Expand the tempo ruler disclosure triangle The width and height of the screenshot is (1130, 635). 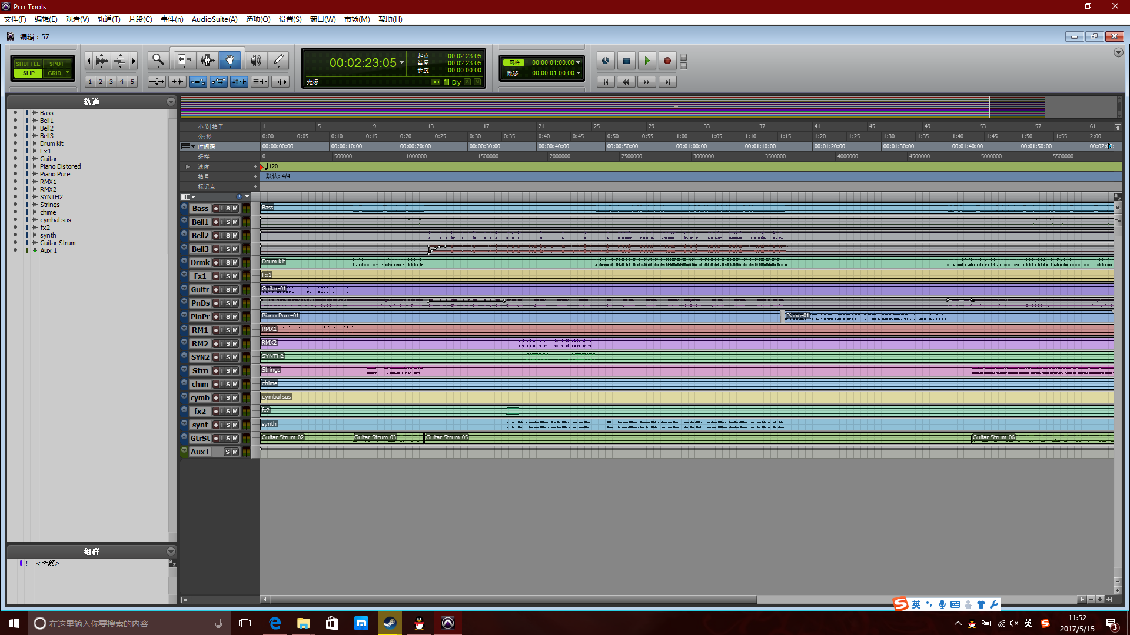coord(188,166)
